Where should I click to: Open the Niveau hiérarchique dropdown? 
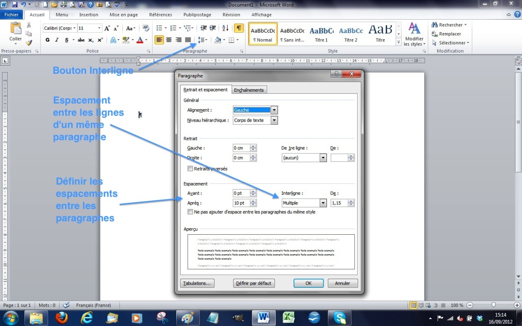pos(274,120)
